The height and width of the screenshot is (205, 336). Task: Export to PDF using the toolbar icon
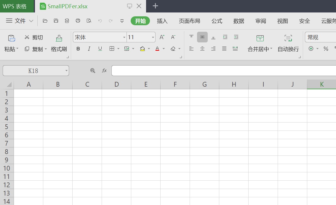tap(67, 21)
